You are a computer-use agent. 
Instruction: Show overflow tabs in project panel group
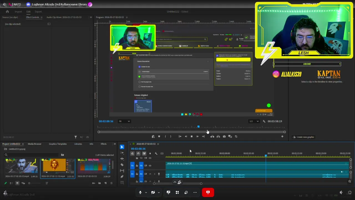(x=115, y=144)
